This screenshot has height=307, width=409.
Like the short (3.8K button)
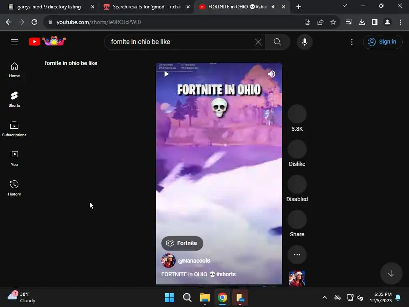297,114
